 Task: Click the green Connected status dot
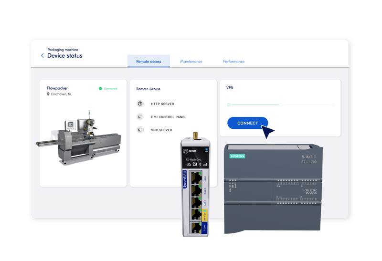[100, 89]
